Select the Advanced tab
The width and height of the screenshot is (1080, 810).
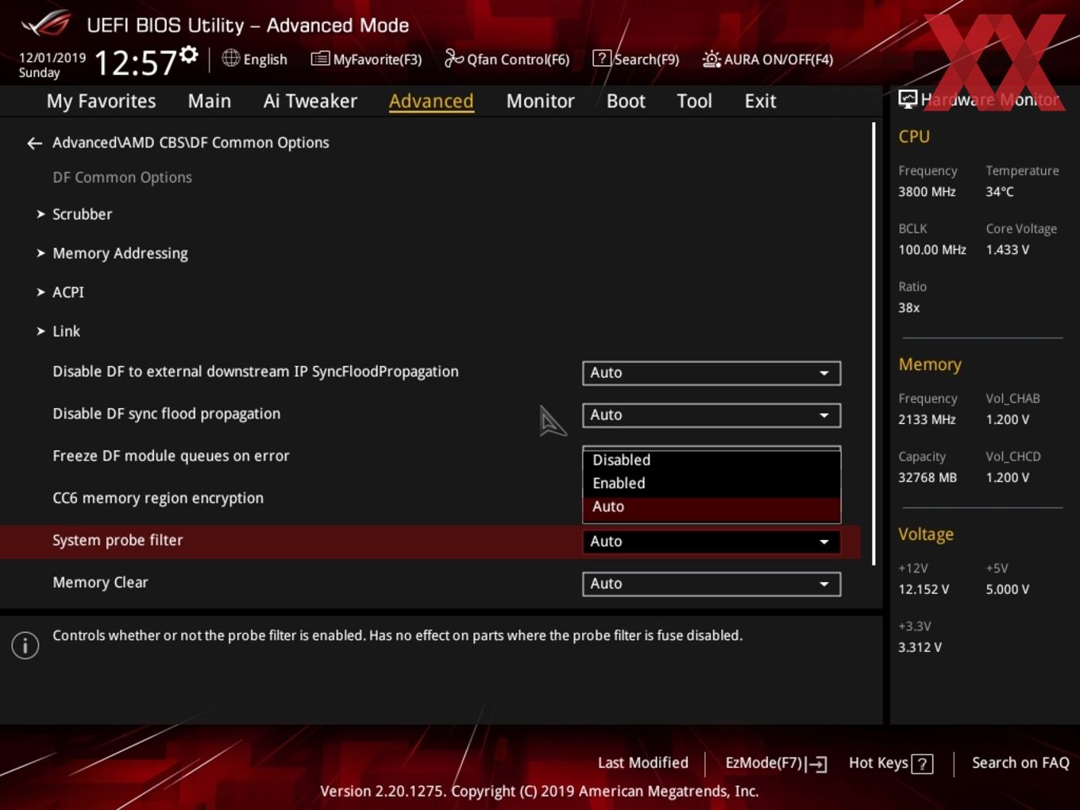pyautogui.click(x=431, y=101)
